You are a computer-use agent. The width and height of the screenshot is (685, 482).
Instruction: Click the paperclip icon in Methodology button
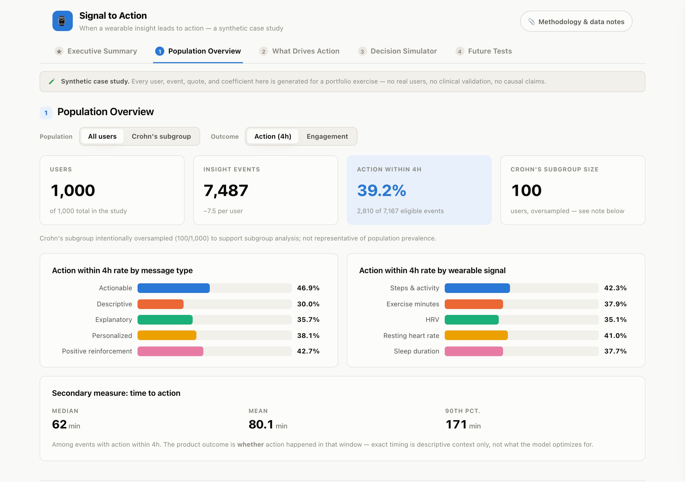click(x=531, y=21)
